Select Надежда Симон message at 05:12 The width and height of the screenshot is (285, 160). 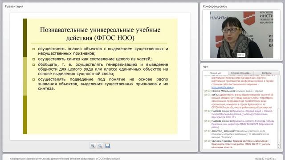pos(238,114)
